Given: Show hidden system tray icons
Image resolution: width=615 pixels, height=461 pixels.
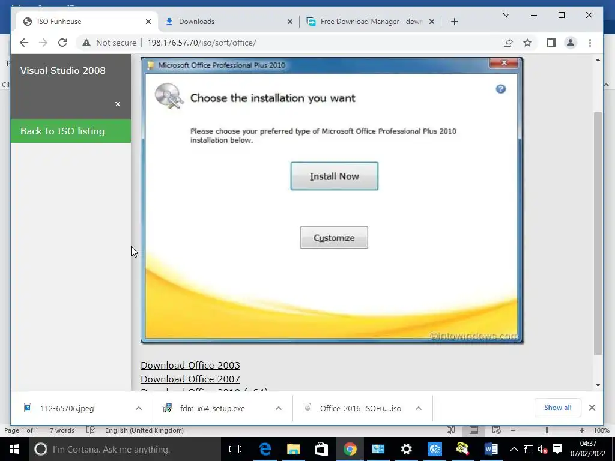Looking at the screenshot, I should click(x=514, y=449).
